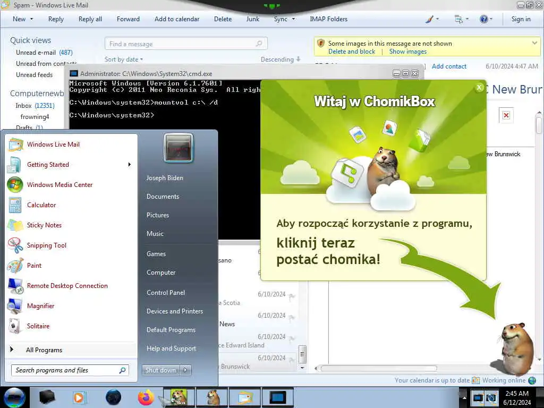Screen dimensions: 544x408
Task: Toggle Descending sort order
Action: (280, 59)
